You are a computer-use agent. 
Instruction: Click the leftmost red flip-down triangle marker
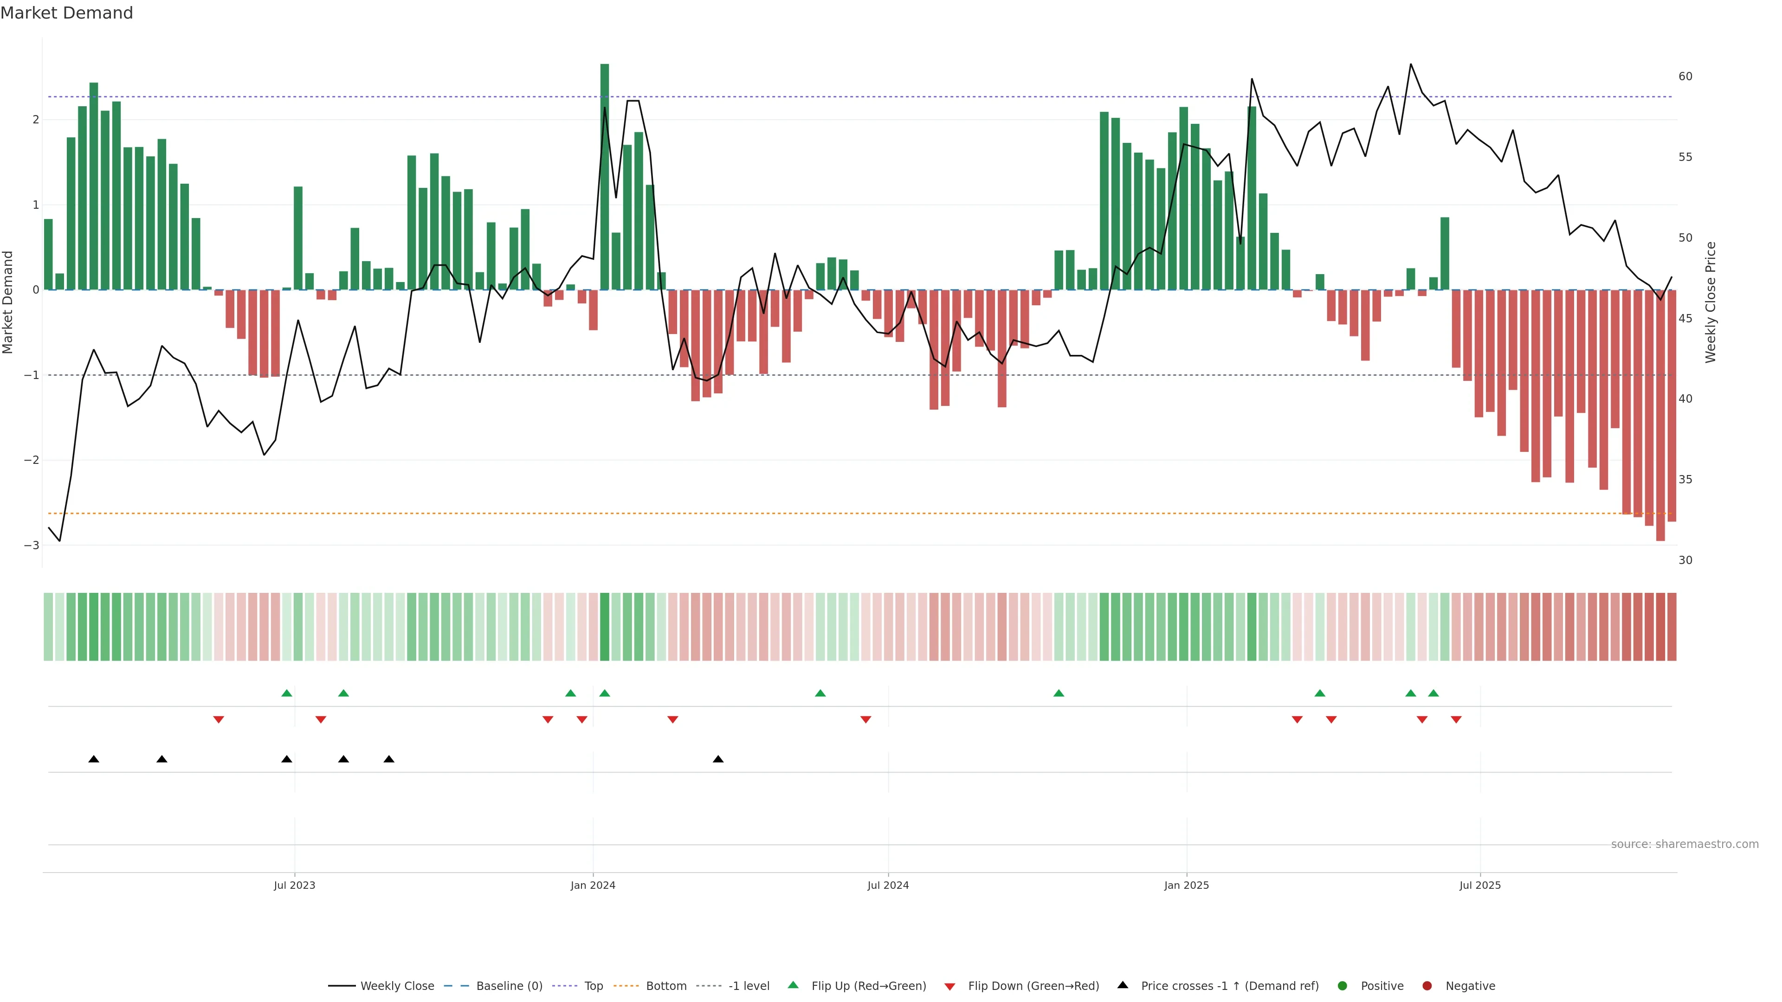pyautogui.click(x=219, y=719)
